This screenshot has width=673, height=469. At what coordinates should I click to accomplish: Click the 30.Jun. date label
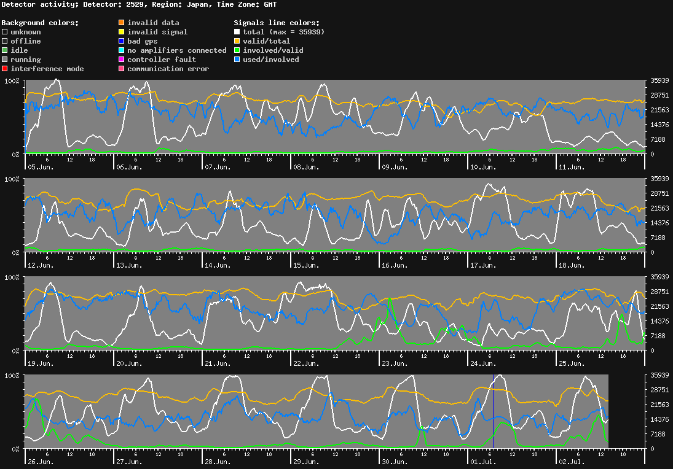[395, 462]
